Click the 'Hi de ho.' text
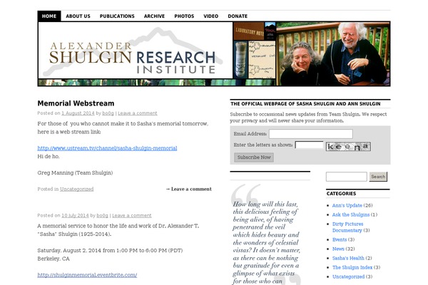 click(49, 156)
